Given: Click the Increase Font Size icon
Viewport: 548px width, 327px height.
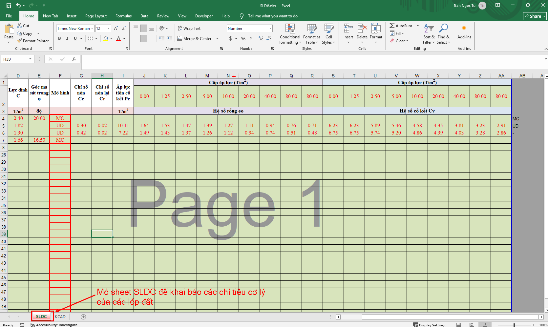Looking at the screenshot, I should click(x=116, y=29).
